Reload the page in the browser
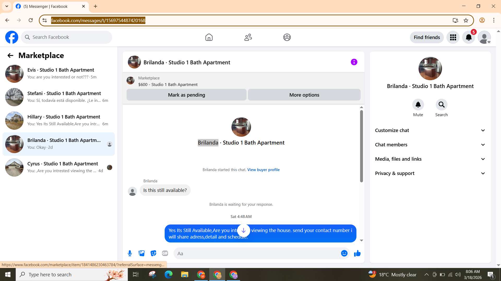The width and height of the screenshot is (501, 281). (31, 20)
